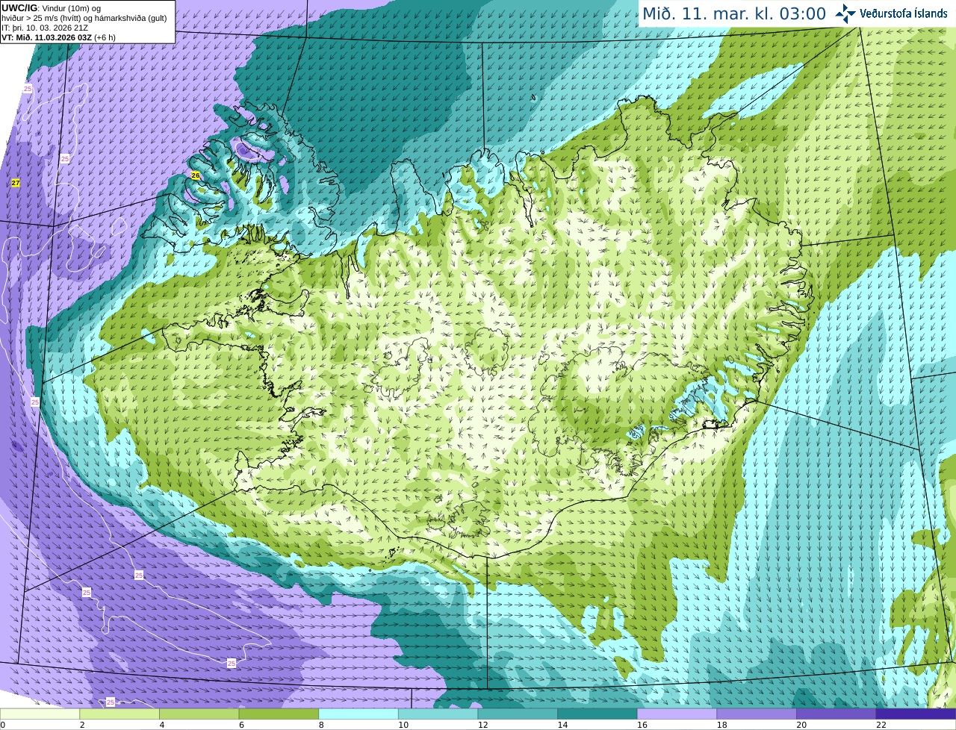Pick the 10–12 m/s turquoise swatch
Screen dimensions: 956x730
point(438,714)
